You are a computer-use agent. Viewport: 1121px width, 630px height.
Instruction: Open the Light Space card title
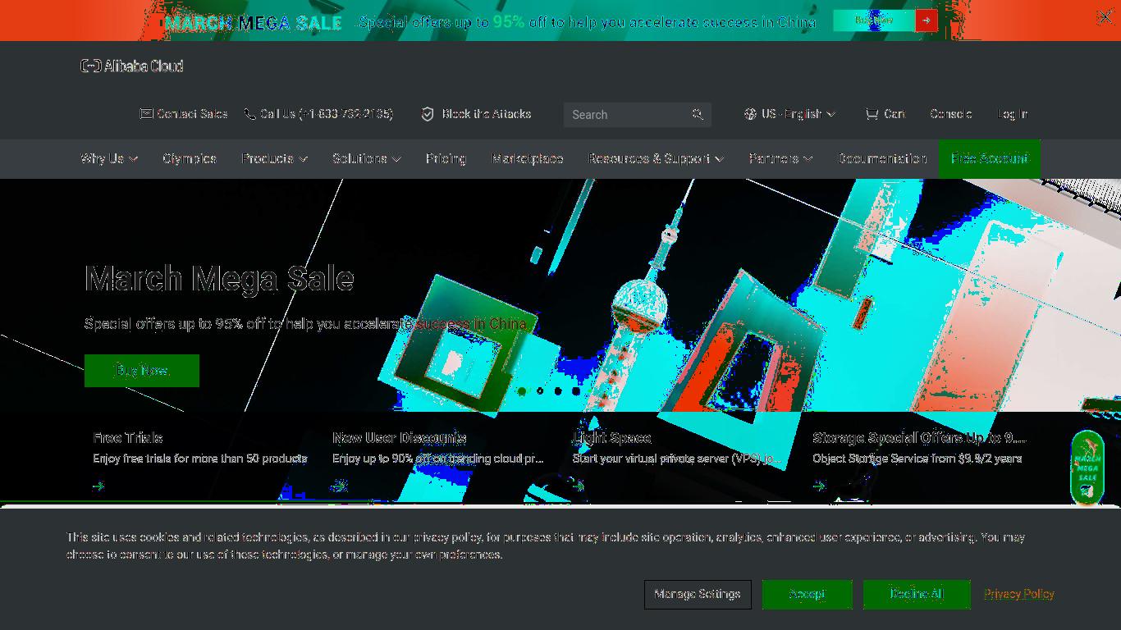612,438
